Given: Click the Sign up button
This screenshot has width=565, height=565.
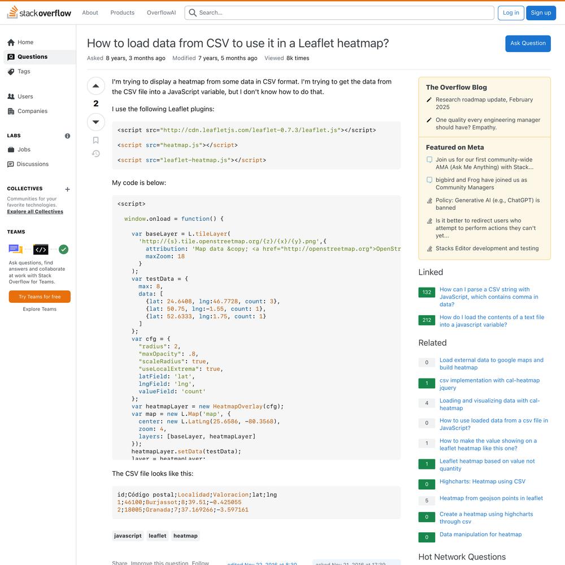Looking at the screenshot, I should (541, 12).
